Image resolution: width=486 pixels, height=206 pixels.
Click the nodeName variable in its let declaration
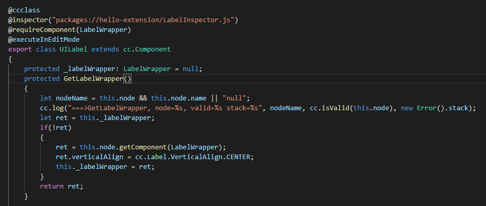click(71, 98)
